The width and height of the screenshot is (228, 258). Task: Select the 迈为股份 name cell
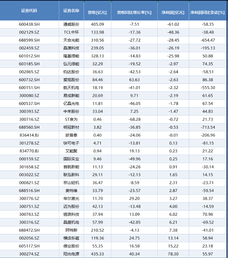pos(71,207)
